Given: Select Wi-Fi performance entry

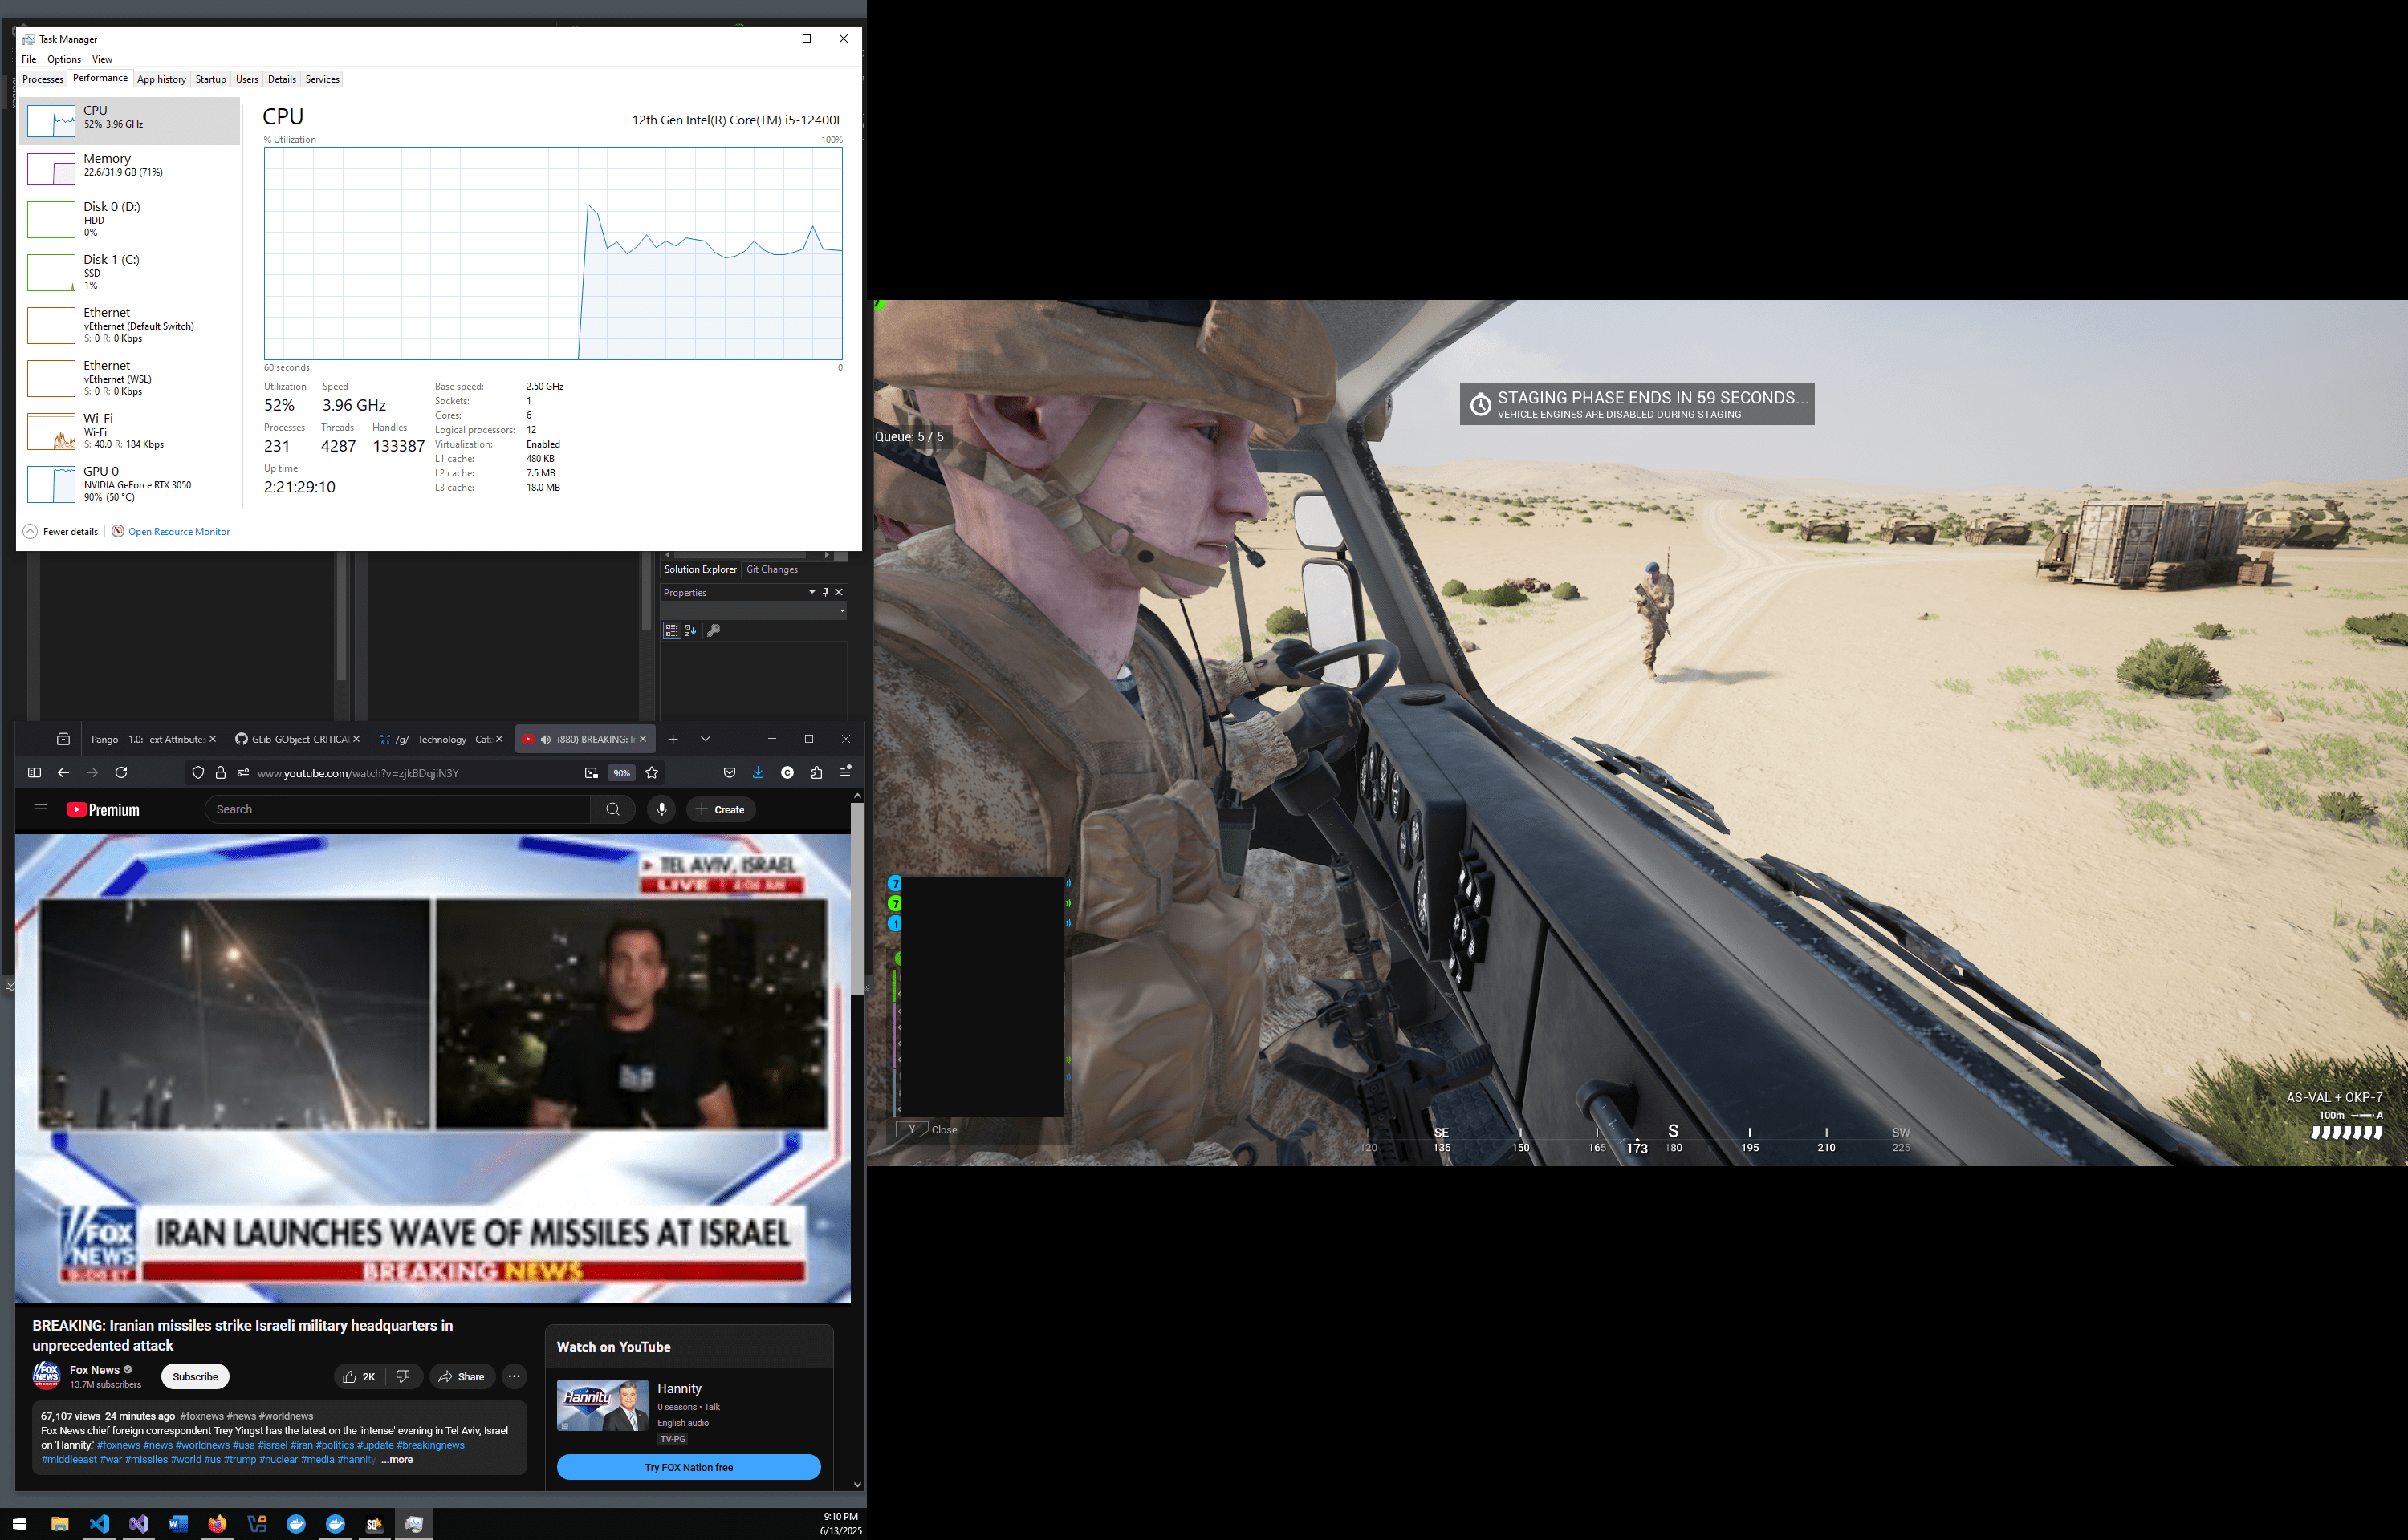Looking at the screenshot, I should 130,431.
